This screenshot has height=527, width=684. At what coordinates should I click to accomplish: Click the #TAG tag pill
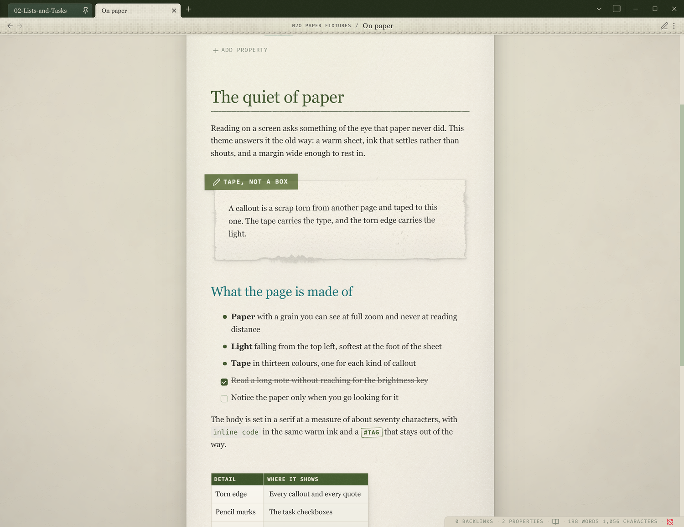[372, 432]
